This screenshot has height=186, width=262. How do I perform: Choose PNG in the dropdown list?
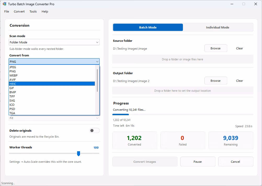52,71
